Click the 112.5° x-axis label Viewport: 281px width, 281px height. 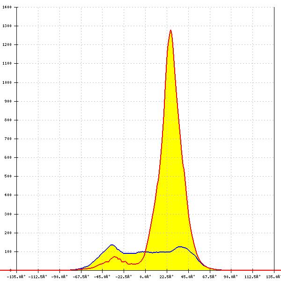[x=252, y=277]
